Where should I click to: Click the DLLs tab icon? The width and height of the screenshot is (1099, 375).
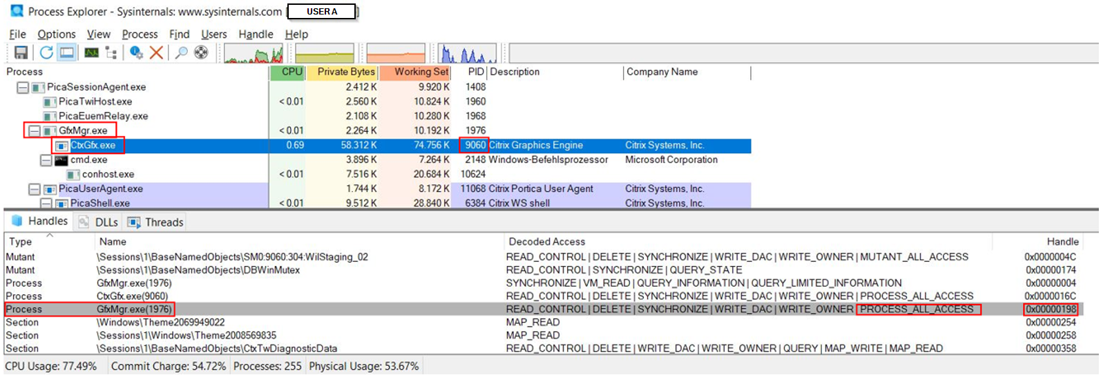(84, 222)
